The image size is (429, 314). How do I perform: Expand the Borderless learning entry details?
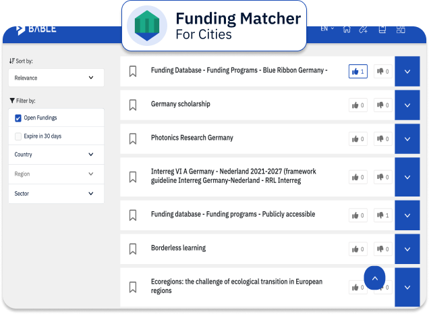point(407,249)
